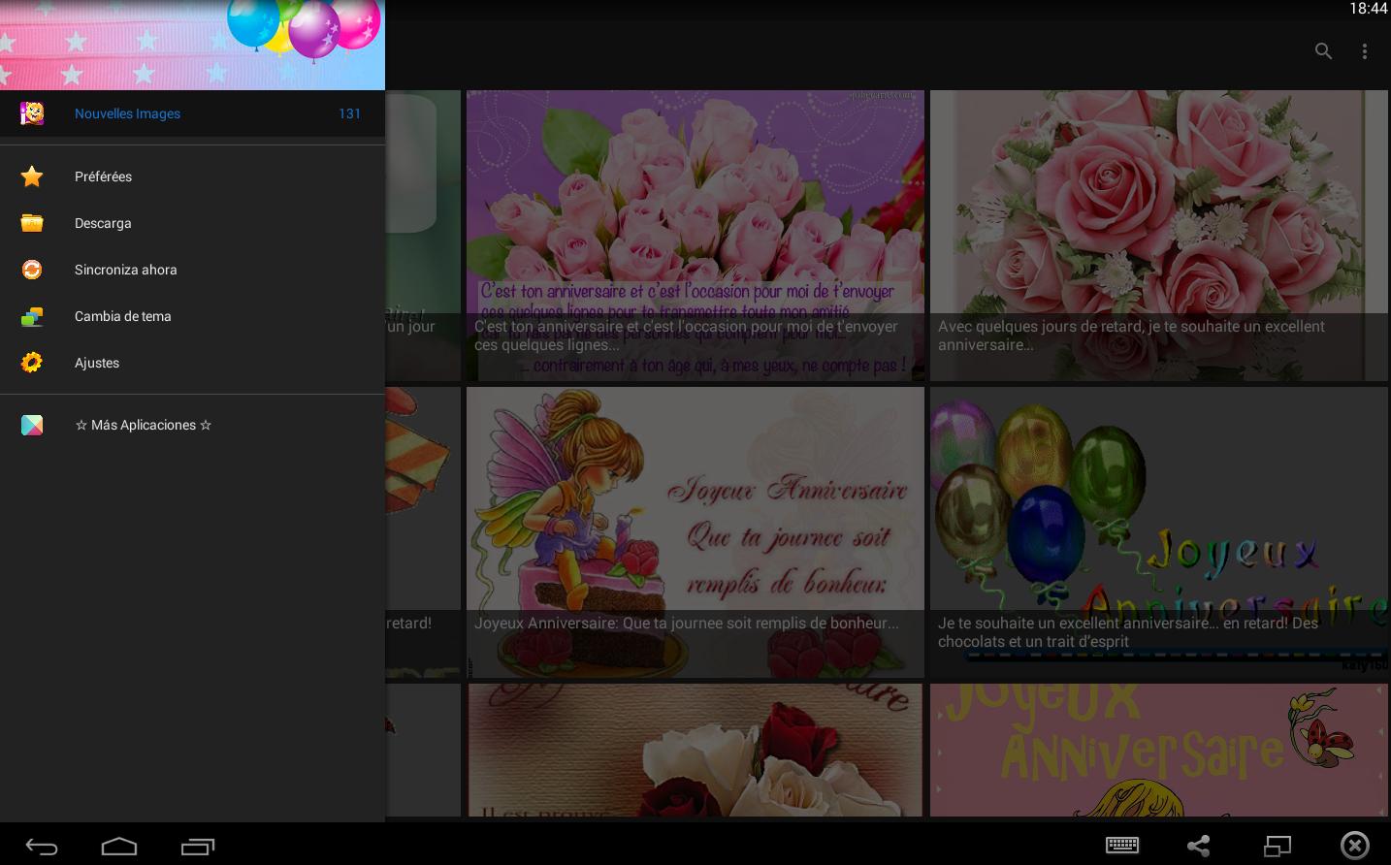Click the screen resize icon in bottom bar

(1278, 845)
